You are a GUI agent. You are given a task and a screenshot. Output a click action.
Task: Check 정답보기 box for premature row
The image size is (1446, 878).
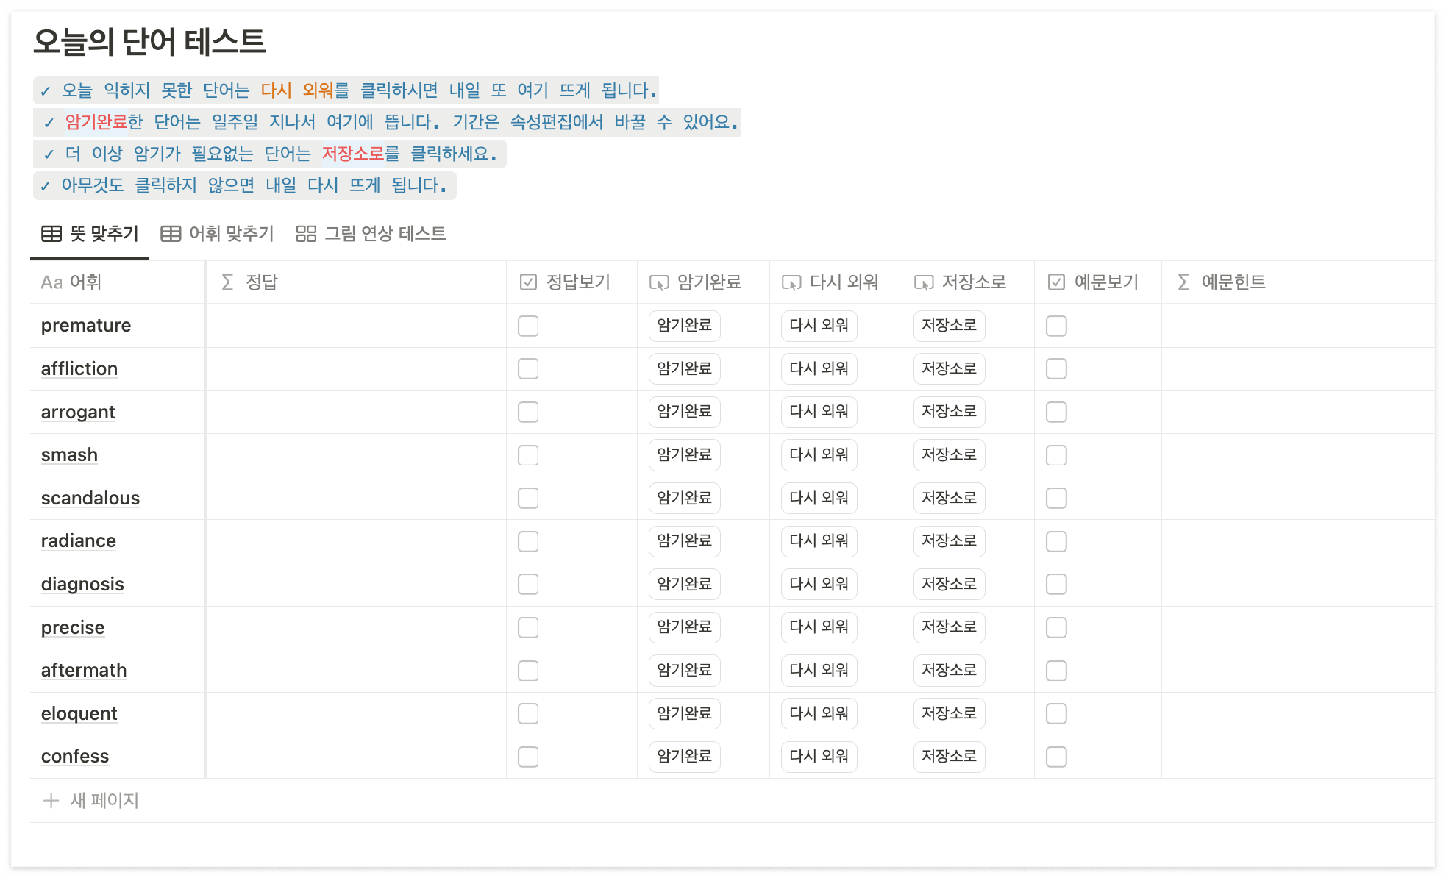tap(528, 326)
